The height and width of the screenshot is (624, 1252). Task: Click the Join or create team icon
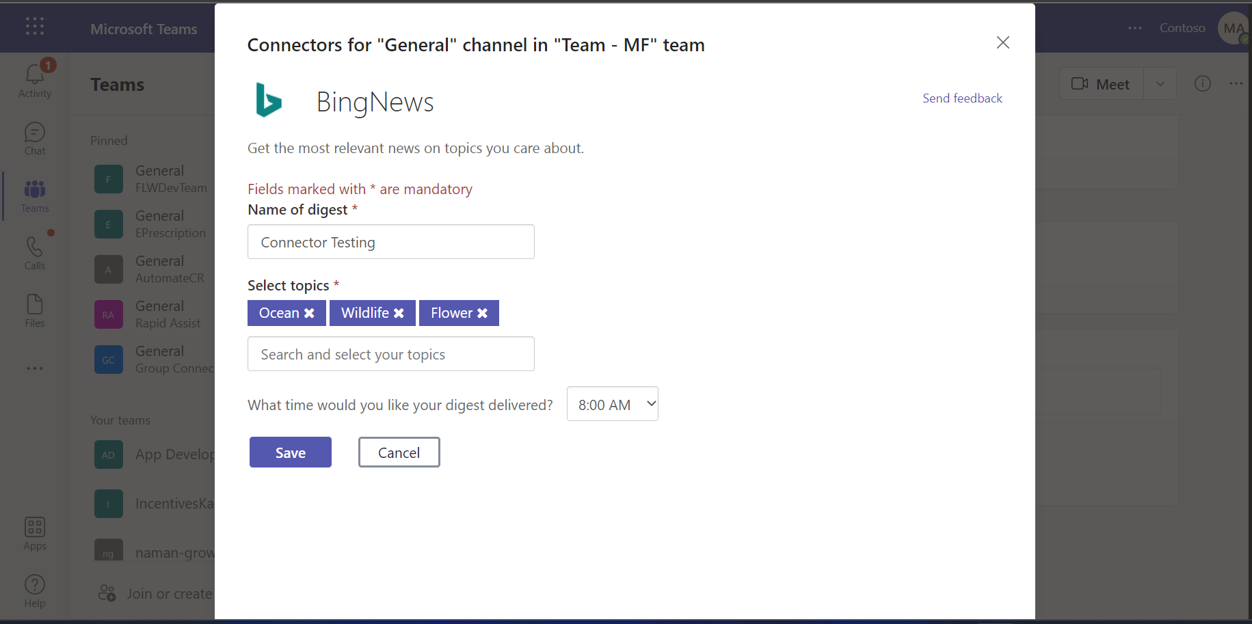coord(107,593)
